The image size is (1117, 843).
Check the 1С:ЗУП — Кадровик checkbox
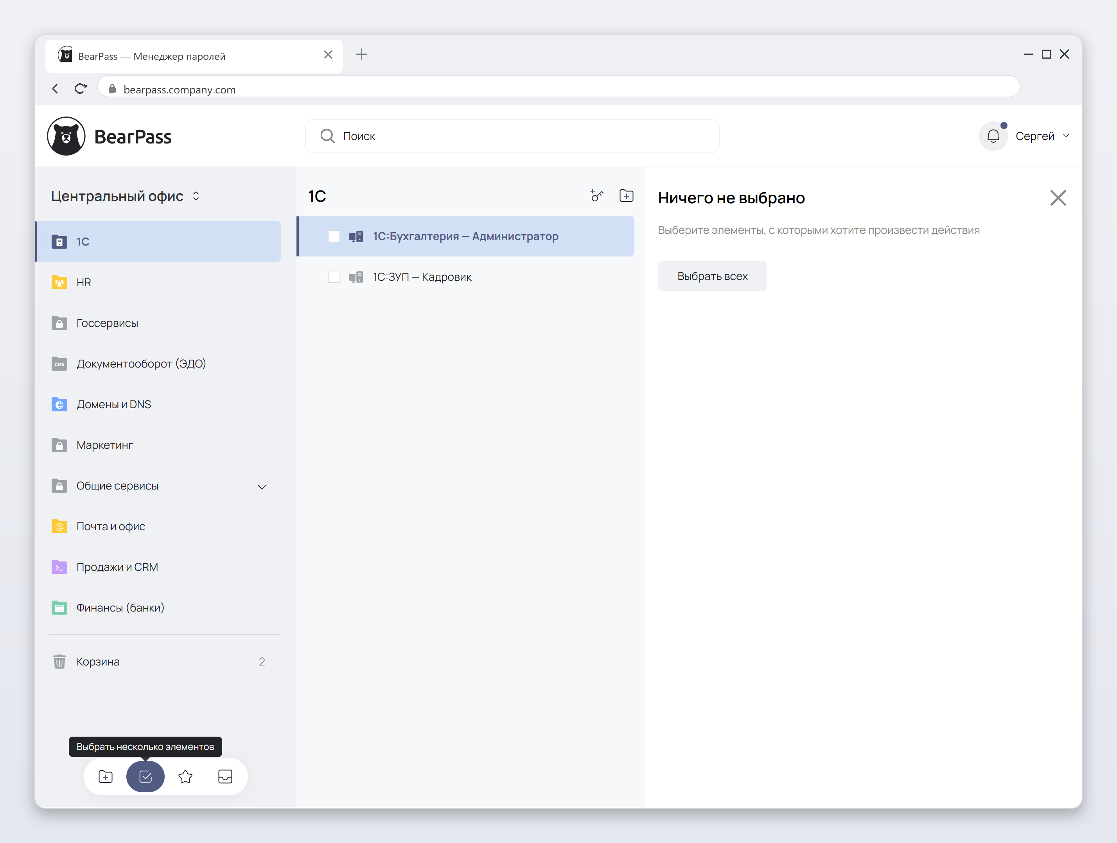coord(334,276)
